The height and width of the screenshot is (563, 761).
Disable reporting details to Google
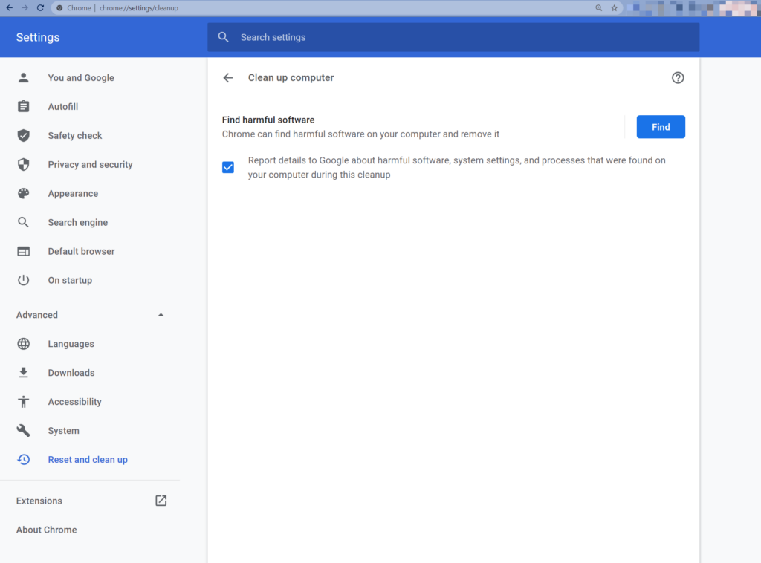point(227,167)
